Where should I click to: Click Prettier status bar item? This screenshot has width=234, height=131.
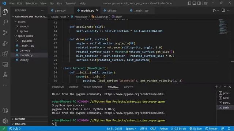[x=211, y=128]
